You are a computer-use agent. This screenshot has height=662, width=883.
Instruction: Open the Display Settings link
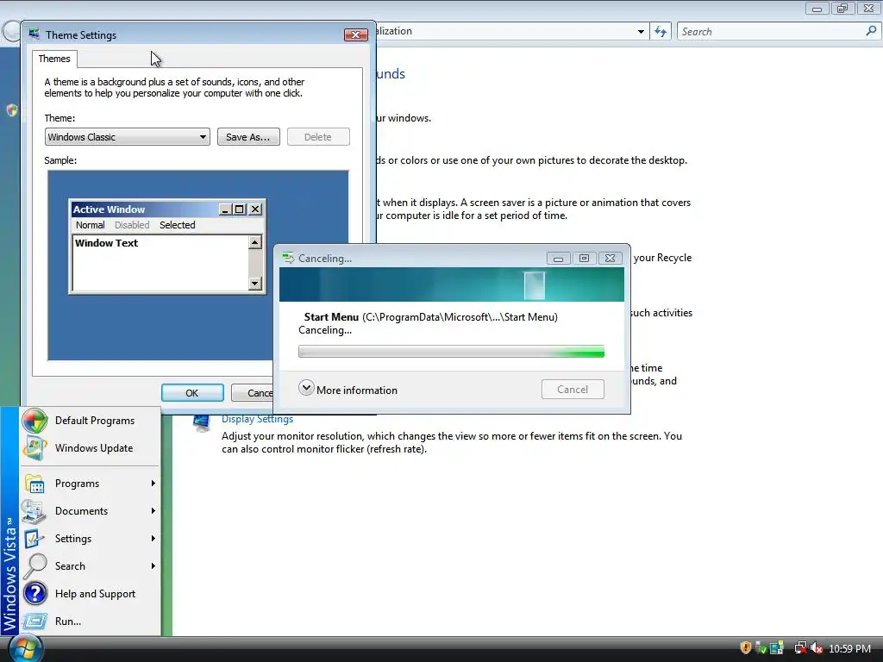pos(257,420)
